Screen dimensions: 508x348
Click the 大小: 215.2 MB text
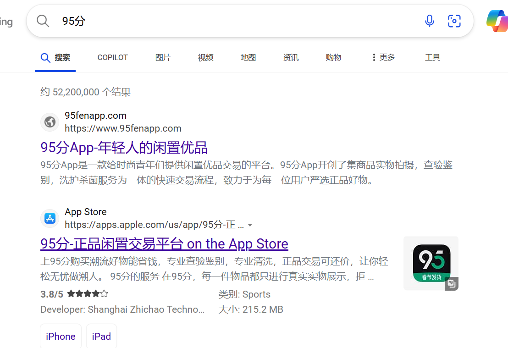pyautogui.click(x=251, y=309)
